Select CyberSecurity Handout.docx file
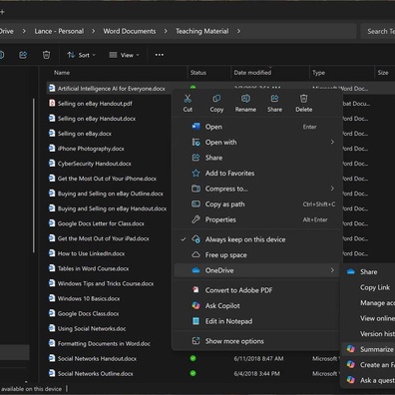Screen dimensions: 395x395 pos(95,164)
